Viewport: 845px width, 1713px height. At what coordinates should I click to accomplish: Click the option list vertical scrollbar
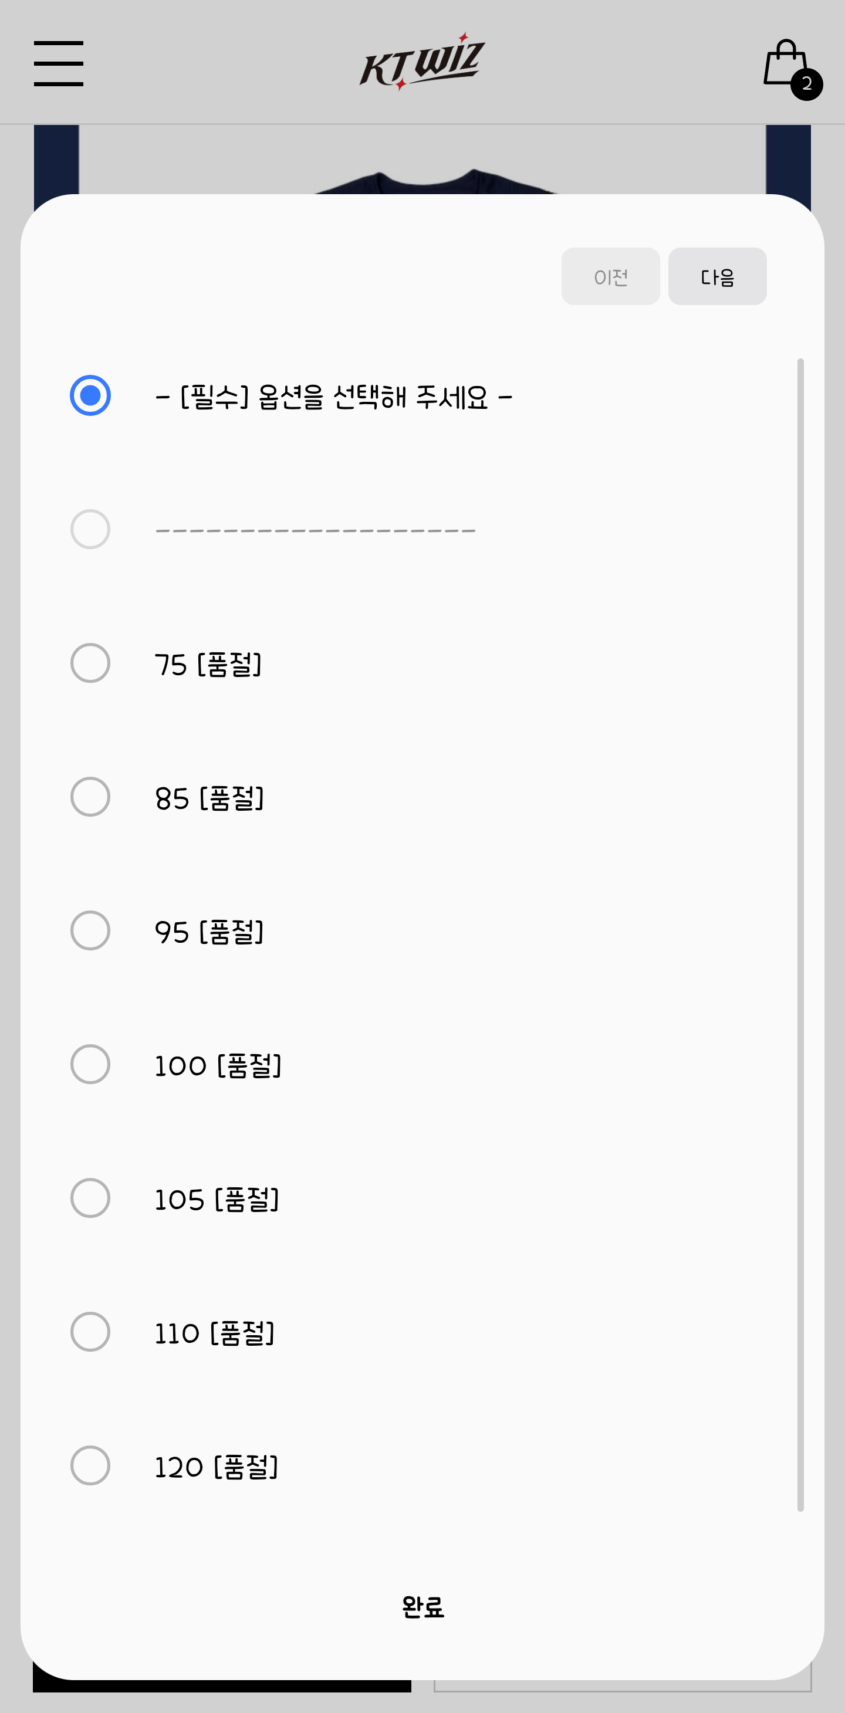pyautogui.click(x=800, y=935)
